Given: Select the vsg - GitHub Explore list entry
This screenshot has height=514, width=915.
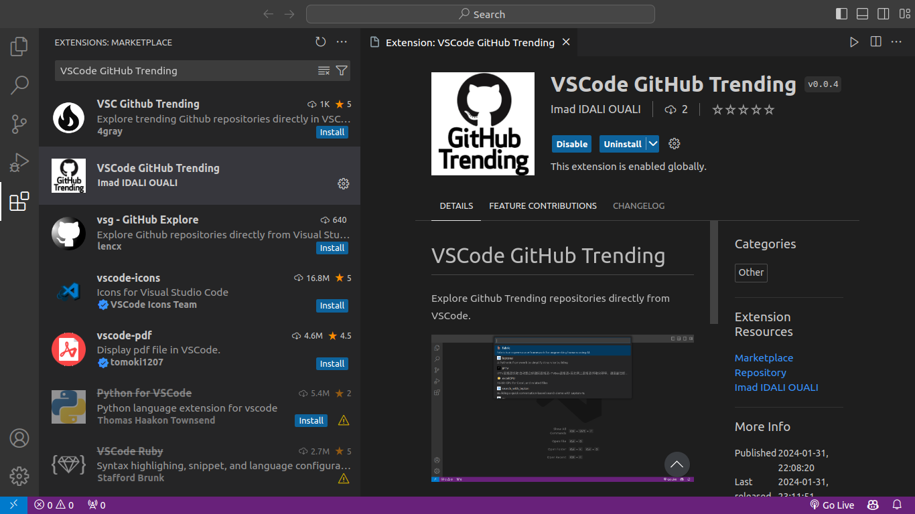Looking at the screenshot, I should pos(200,234).
